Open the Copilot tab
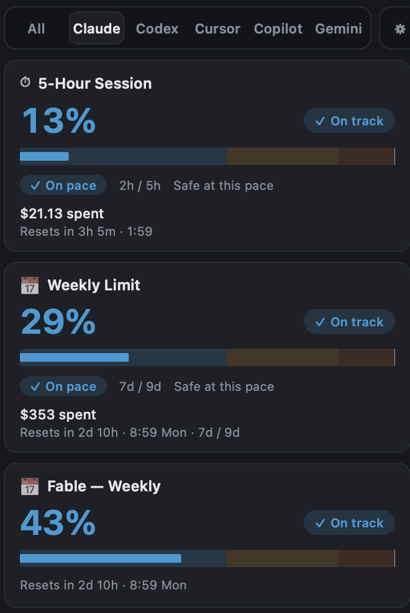Screen dimensions: 410x613 (x=278, y=28)
